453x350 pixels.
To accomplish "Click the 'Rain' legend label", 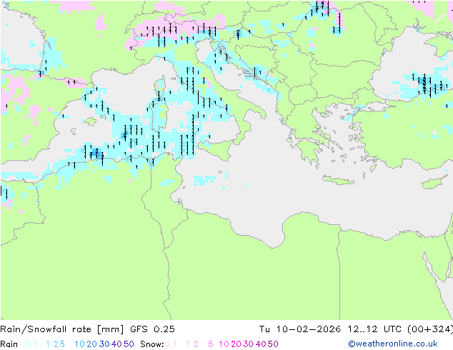I will [9, 344].
